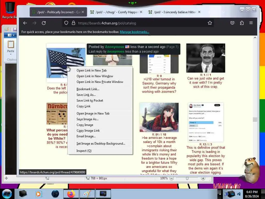Choose Save Image As

100,119
